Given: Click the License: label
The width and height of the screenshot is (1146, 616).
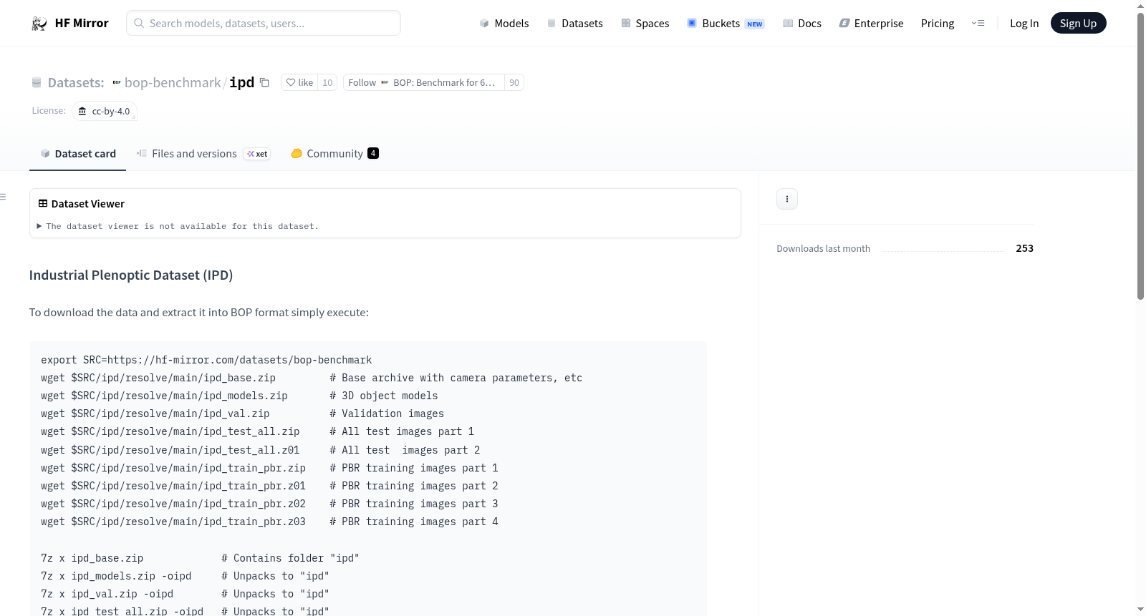Looking at the screenshot, I should coord(49,111).
